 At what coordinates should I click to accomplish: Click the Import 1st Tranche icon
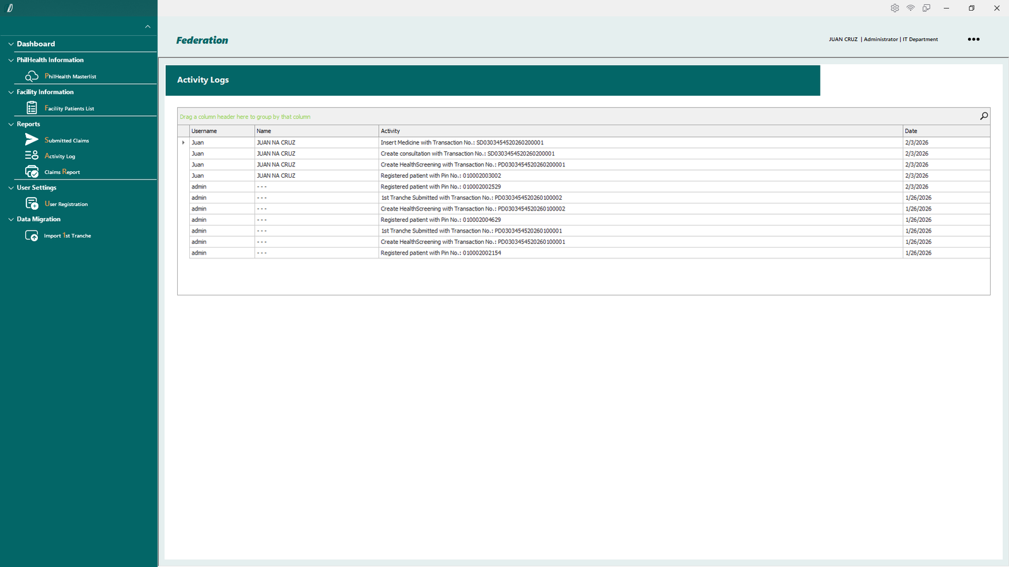(32, 236)
